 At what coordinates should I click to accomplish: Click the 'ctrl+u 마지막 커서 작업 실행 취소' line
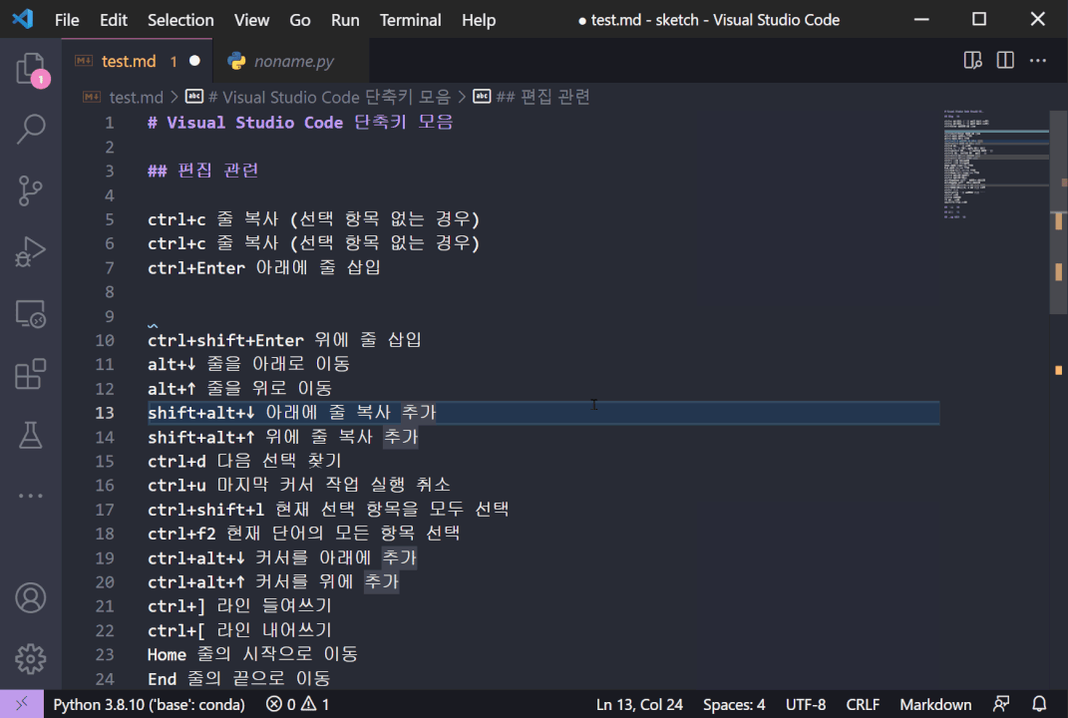[x=299, y=485]
